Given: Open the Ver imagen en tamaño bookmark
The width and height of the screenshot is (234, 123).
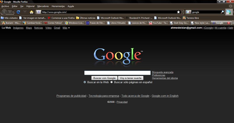Looking at the screenshot, I should (33, 18).
